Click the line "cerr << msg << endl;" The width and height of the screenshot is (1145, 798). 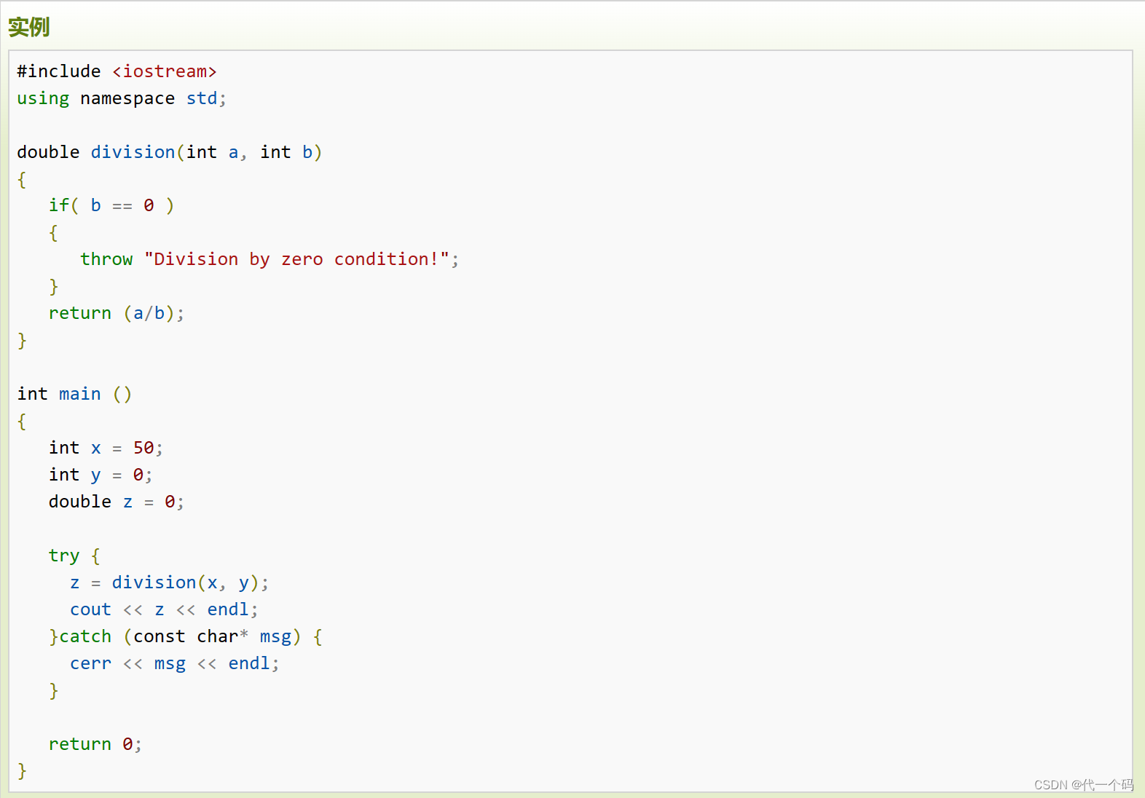[x=175, y=663]
